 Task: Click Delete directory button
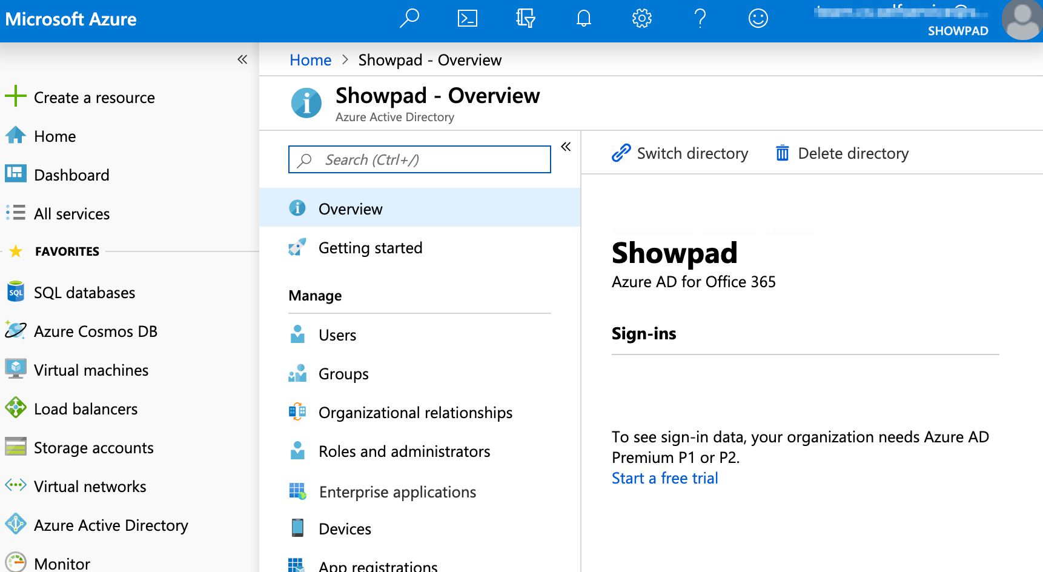point(843,153)
